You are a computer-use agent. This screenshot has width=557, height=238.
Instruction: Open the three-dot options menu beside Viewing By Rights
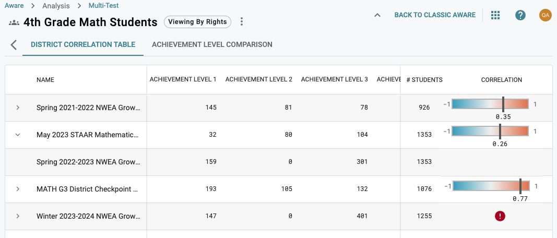pos(242,22)
